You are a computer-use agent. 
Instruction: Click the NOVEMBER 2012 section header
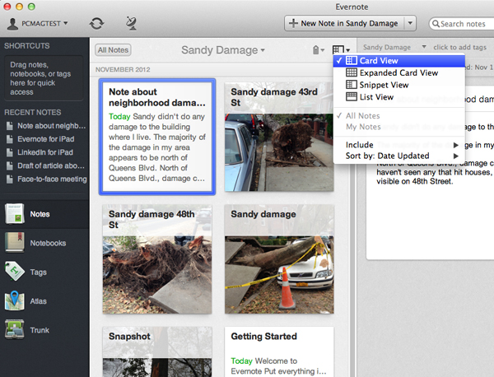click(123, 70)
